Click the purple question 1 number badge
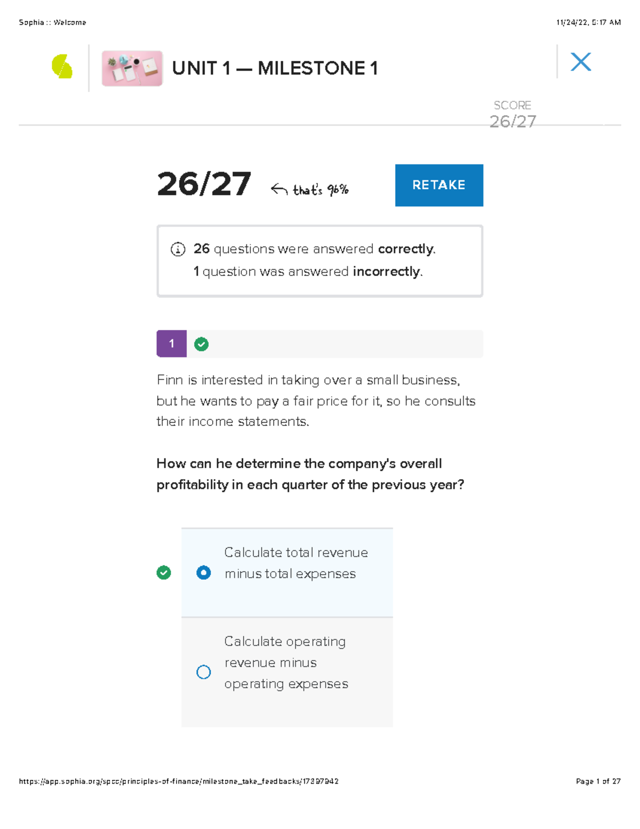 click(171, 344)
